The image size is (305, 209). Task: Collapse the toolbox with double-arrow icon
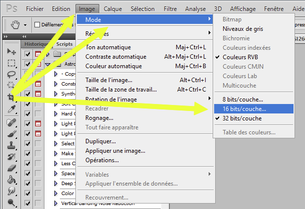point(5,36)
